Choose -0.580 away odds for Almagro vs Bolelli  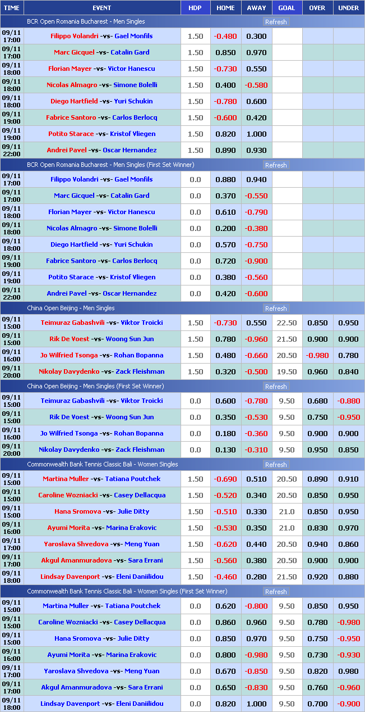tap(256, 85)
